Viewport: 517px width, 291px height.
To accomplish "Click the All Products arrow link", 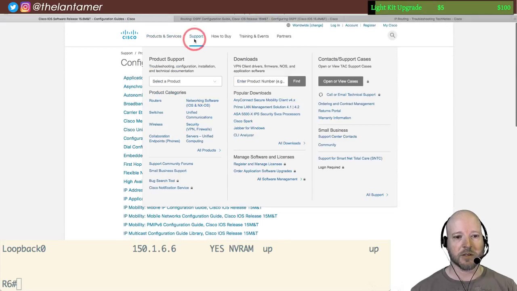I will [x=209, y=150].
